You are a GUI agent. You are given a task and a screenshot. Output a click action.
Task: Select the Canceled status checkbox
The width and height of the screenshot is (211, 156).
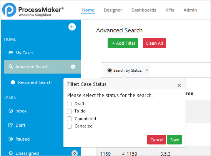tap(70, 126)
